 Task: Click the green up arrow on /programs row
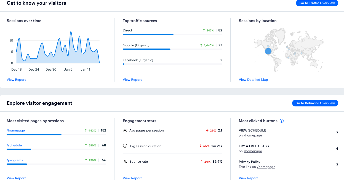coord(86,160)
